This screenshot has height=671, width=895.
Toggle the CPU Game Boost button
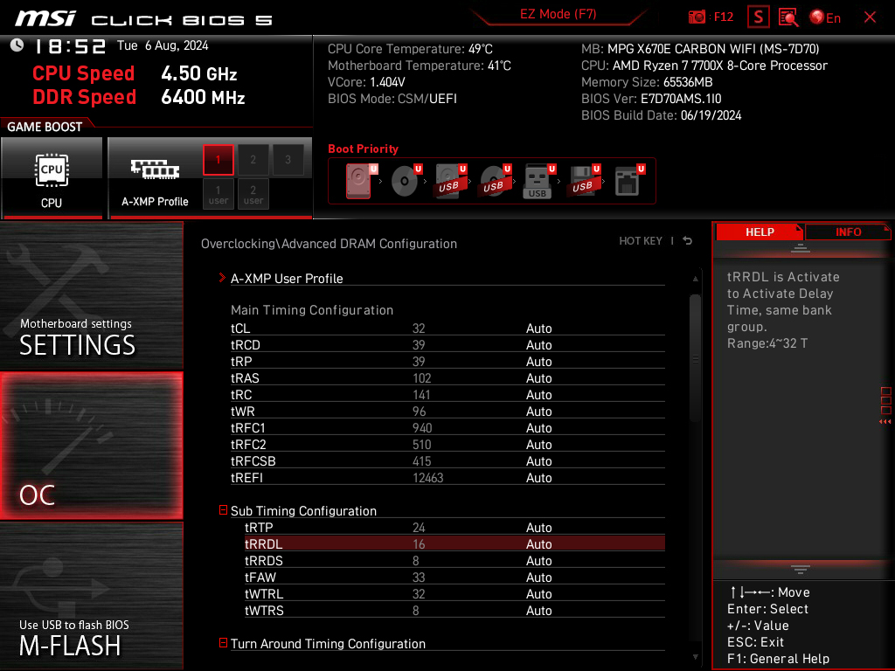52,177
